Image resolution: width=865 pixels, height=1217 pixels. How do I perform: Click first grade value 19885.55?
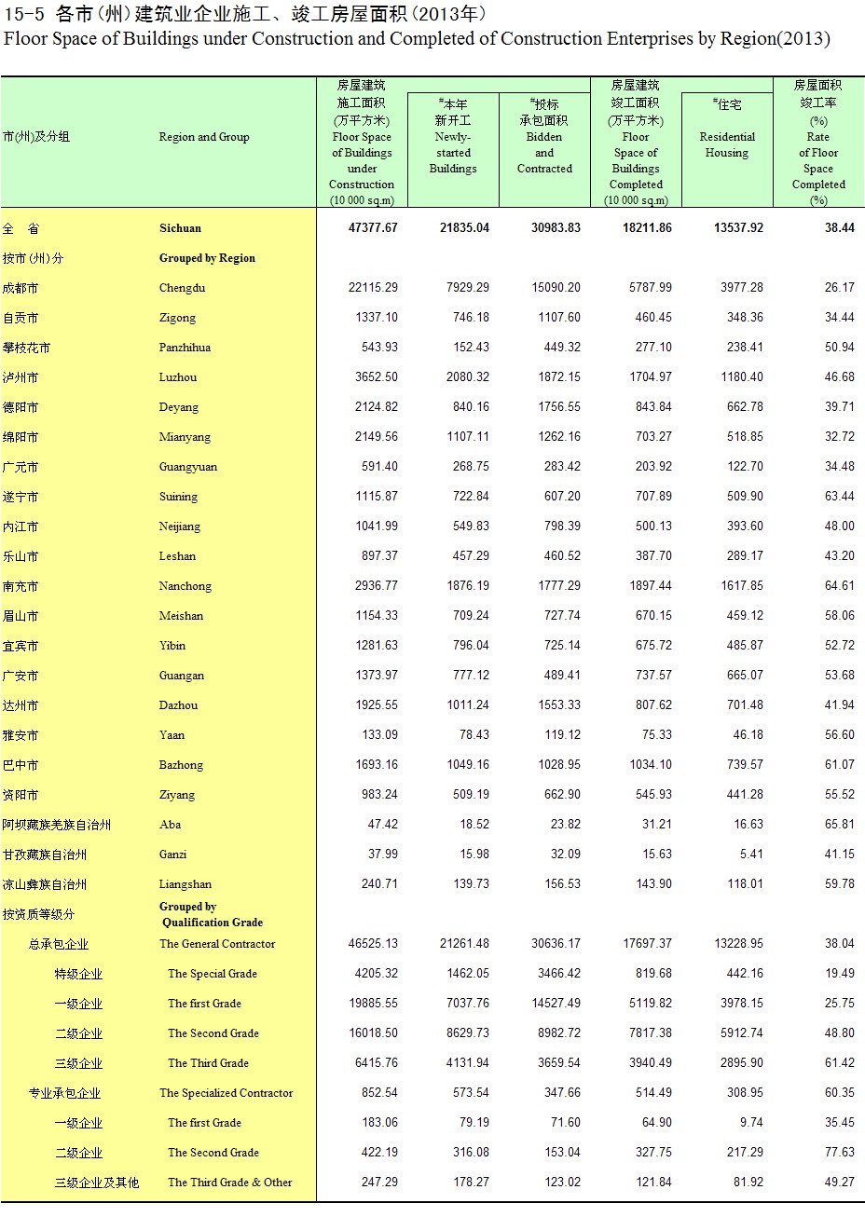click(x=373, y=1004)
